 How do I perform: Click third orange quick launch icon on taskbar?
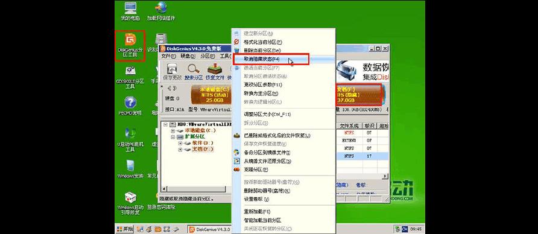click(x=158, y=229)
